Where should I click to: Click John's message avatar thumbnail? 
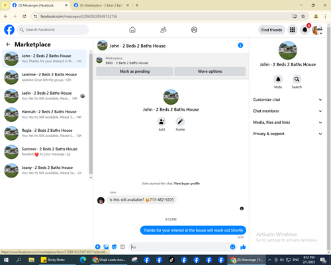[x=101, y=200]
